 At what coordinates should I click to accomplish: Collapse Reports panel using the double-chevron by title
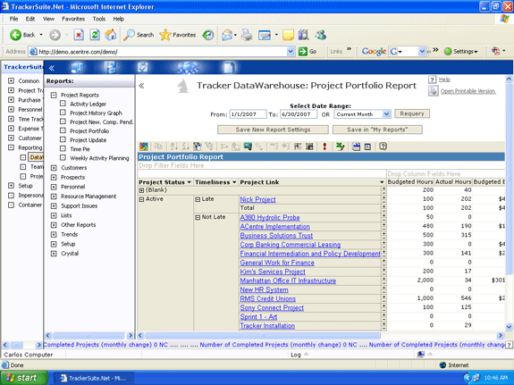141,86
